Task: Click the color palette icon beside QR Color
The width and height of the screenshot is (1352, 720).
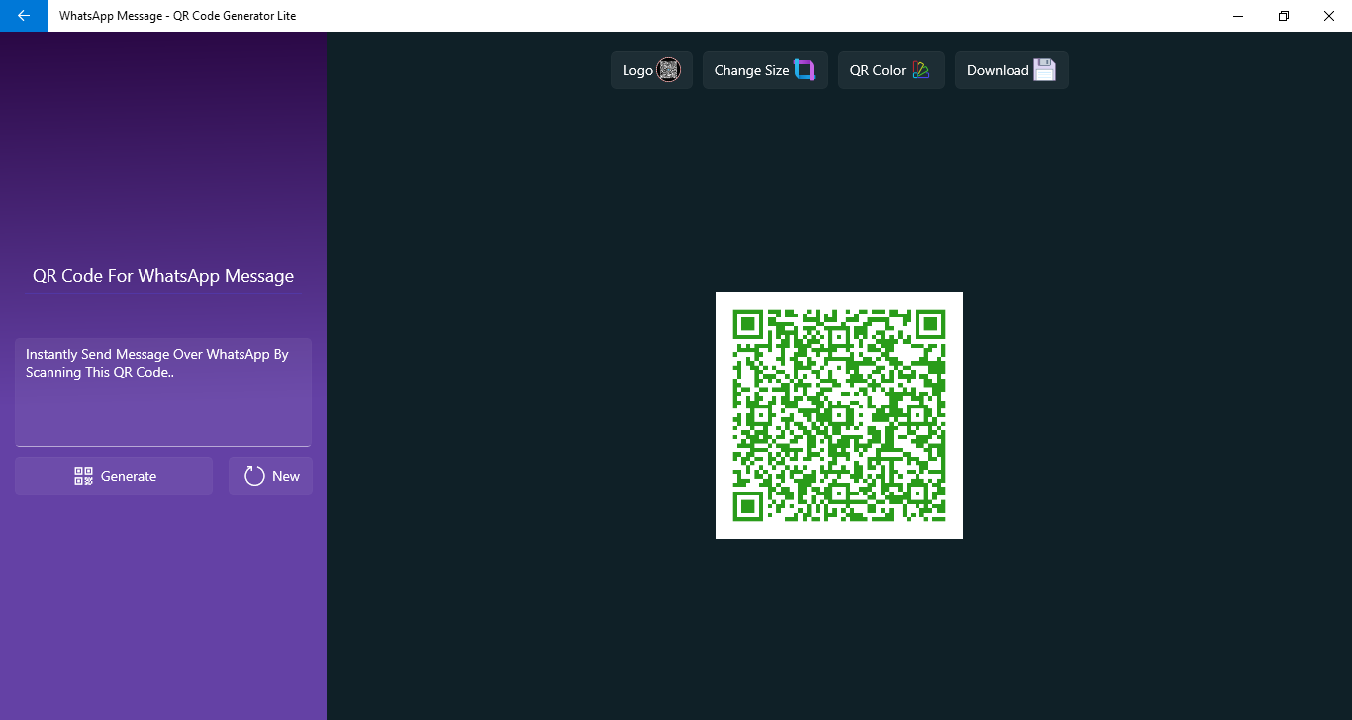Action: [x=921, y=70]
